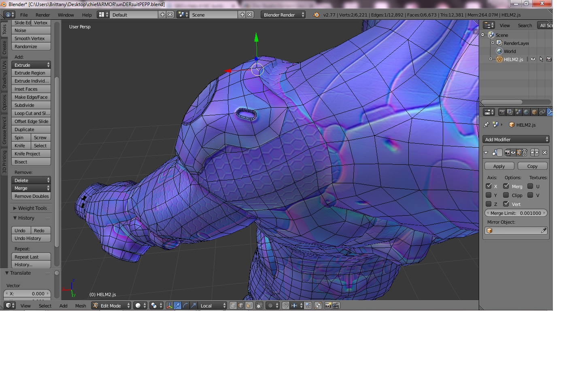The width and height of the screenshot is (582, 373).
Task: Expand the HELM2.js tree item
Action: coord(491,59)
